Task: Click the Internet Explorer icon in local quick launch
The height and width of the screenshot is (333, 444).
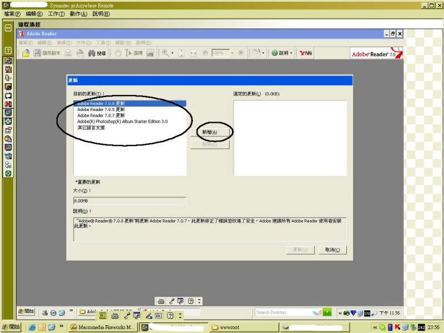Action: pos(32,327)
